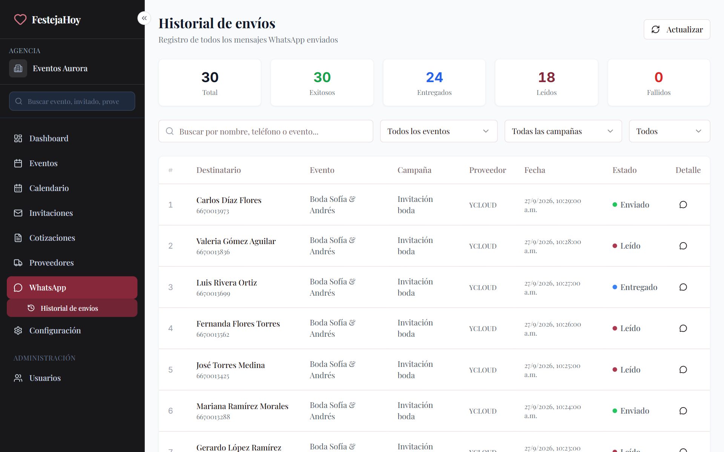Open the WhatsApp menu item
Image resolution: width=724 pixels, height=452 pixels.
point(72,288)
